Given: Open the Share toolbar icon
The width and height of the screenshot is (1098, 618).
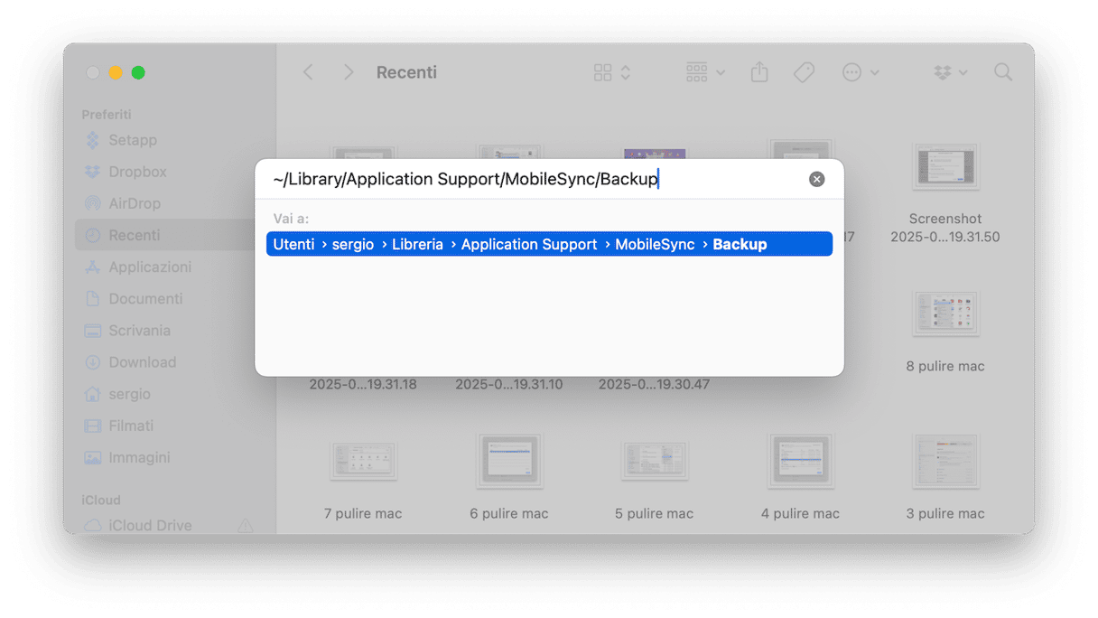Looking at the screenshot, I should click(759, 72).
